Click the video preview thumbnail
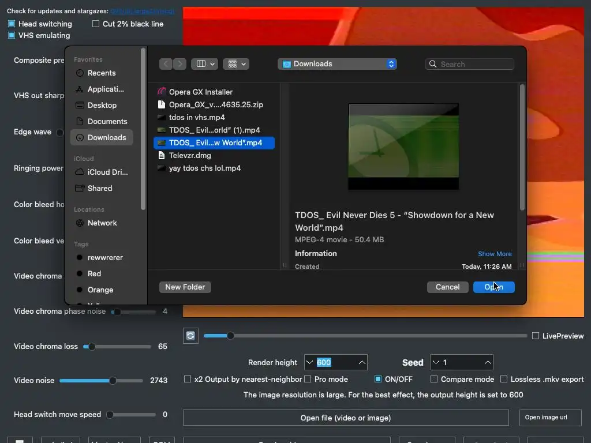 pos(403,146)
